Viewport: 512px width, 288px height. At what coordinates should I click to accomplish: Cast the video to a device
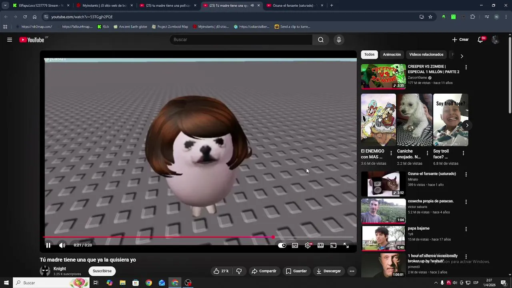tap(333, 246)
